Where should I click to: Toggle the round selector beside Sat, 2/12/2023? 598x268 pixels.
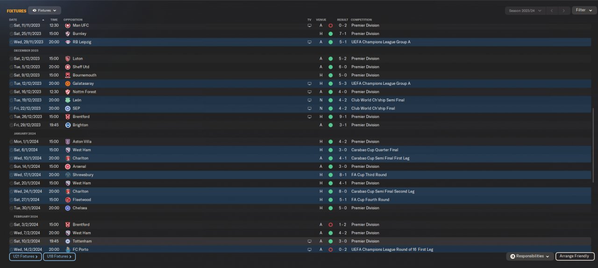pyautogui.click(x=11, y=59)
